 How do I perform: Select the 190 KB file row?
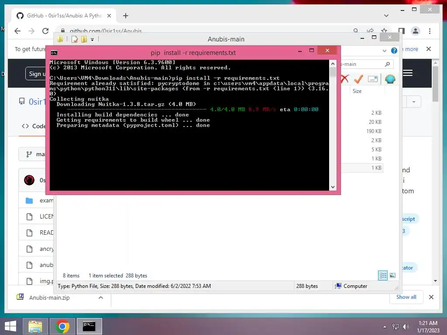(x=362, y=131)
